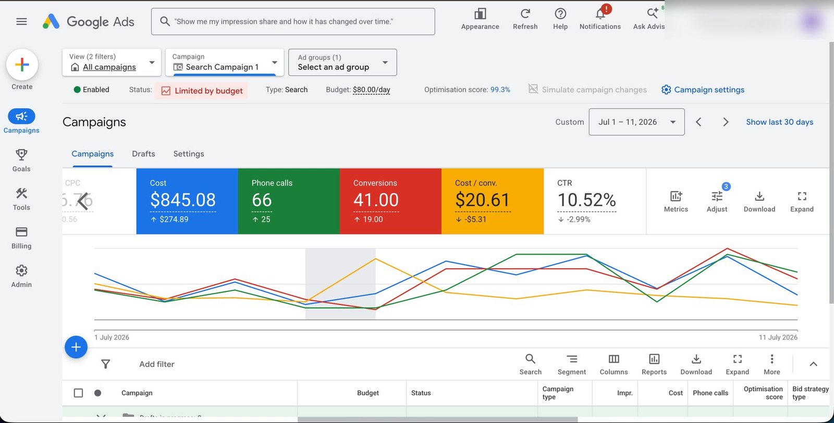
Task: Collapse the chart with up chevron
Action: pos(813,364)
